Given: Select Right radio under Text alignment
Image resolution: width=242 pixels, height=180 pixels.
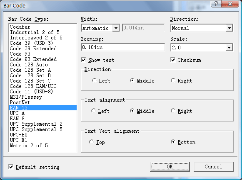Looking at the screenshot, I should (173, 111).
